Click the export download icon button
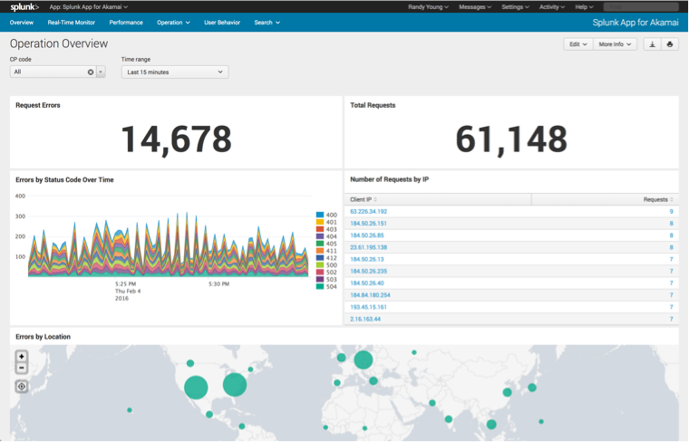 (652, 44)
